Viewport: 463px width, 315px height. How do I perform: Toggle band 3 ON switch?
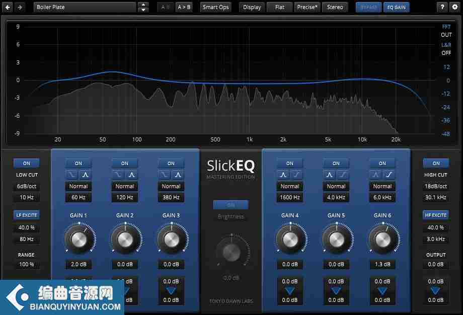171,163
